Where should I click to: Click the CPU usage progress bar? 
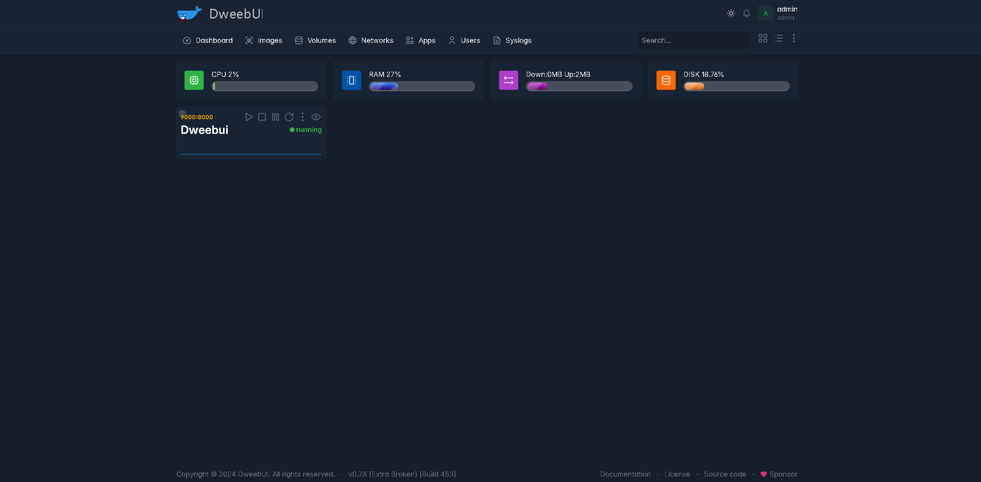pos(265,86)
